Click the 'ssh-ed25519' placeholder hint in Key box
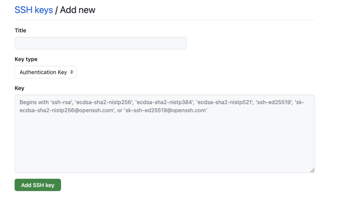Image resolution: width=338 pixels, height=215 pixels. [x=274, y=102]
